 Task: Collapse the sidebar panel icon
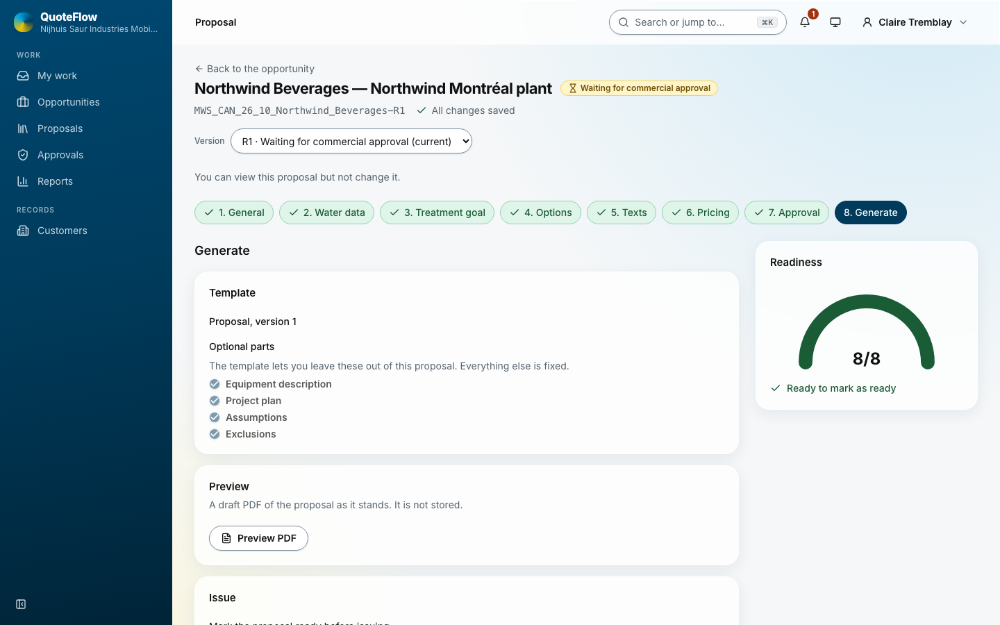tap(21, 604)
